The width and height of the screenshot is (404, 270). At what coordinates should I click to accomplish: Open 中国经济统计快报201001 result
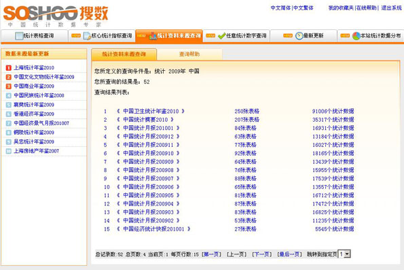[x=153, y=229]
